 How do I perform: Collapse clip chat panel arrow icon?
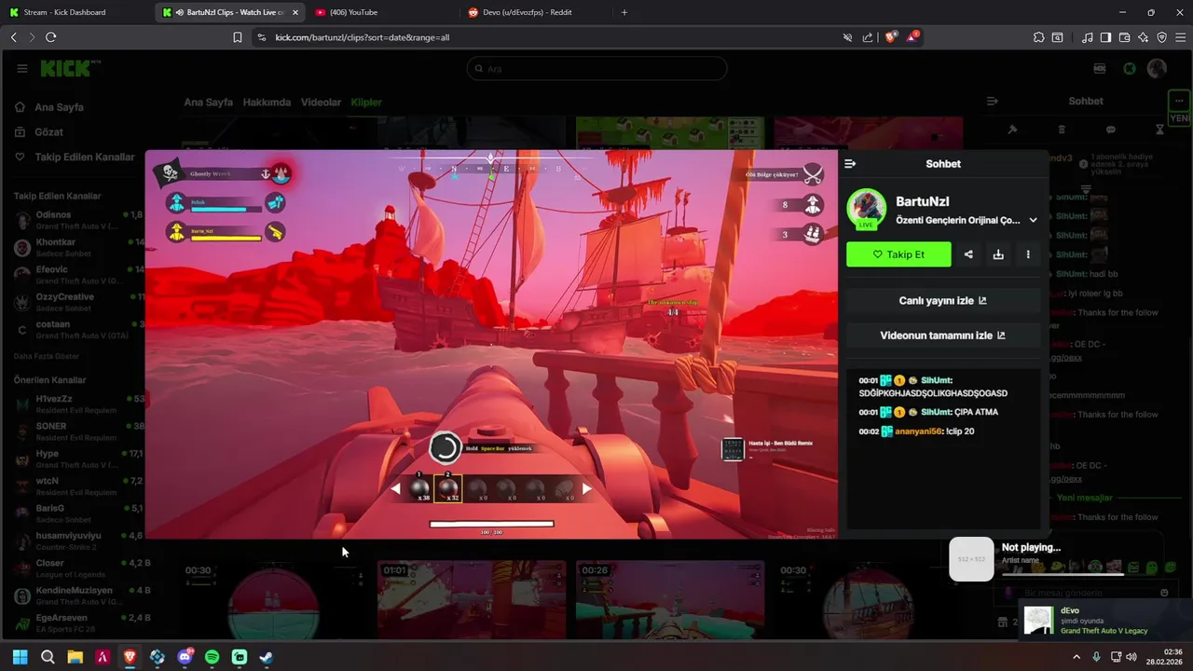coord(850,164)
